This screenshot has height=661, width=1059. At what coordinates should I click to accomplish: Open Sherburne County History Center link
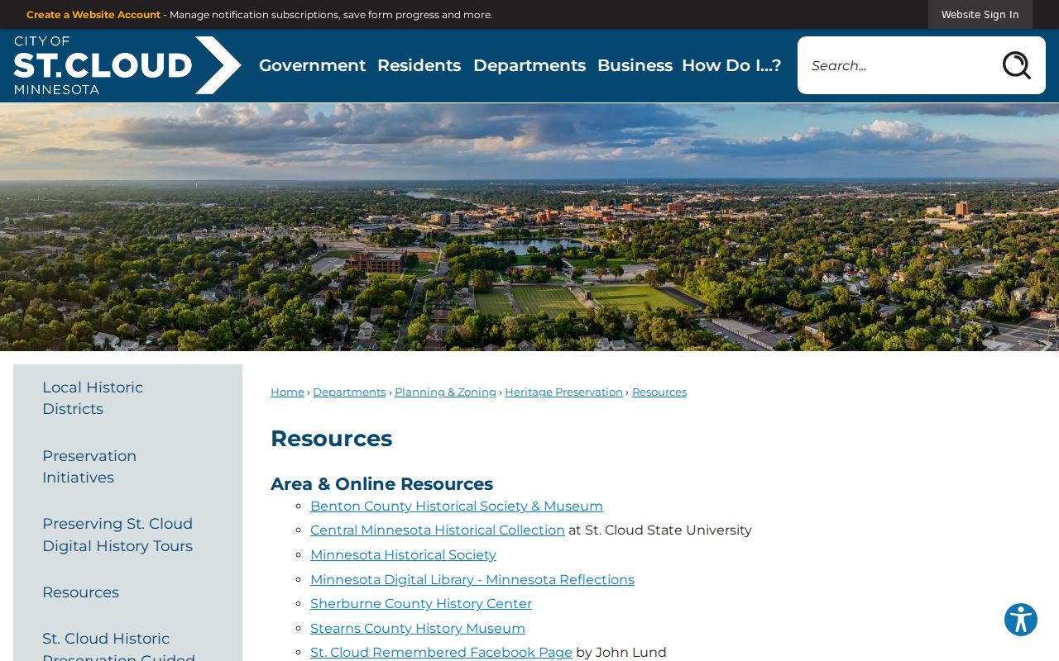(421, 604)
